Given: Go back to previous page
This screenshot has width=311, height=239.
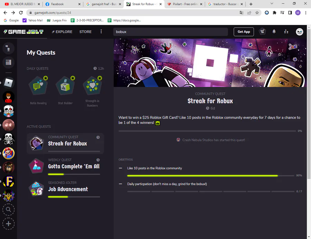Looking at the screenshot, I should tap(5, 13).
